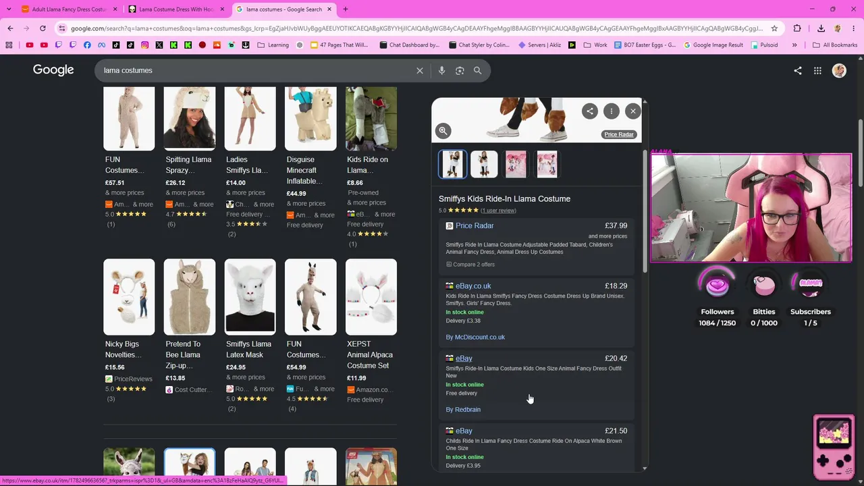
Task: Open the Facebook bookmark icon
Action: tap(87, 45)
